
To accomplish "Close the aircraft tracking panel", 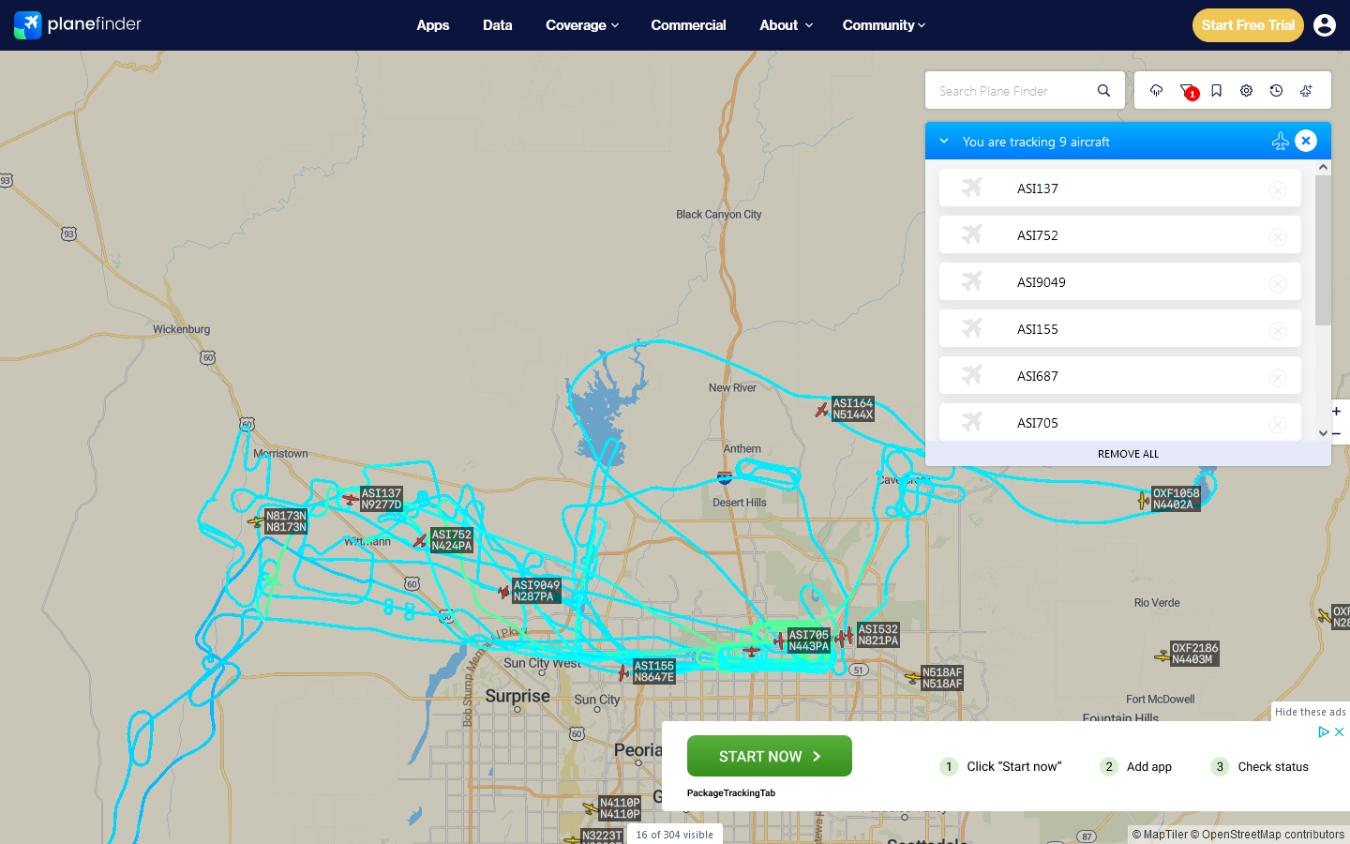I will pos(1306,141).
